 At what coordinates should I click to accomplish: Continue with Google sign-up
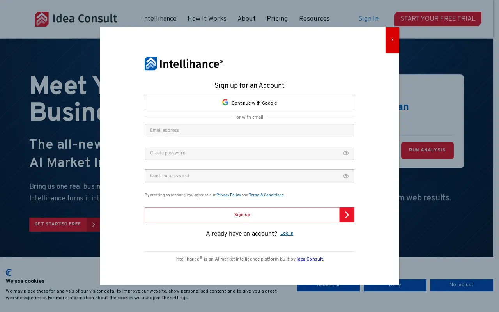249,102
